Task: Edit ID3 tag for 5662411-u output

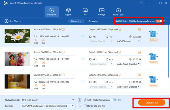Action: (139, 52)
